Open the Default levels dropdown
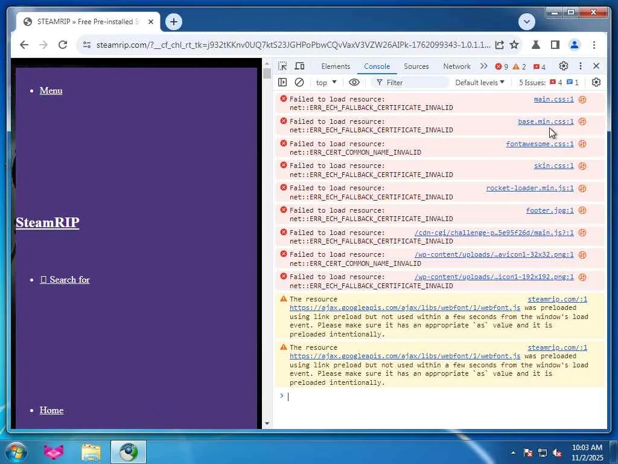Viewport: 618px width, 464px height. (480, 82)
